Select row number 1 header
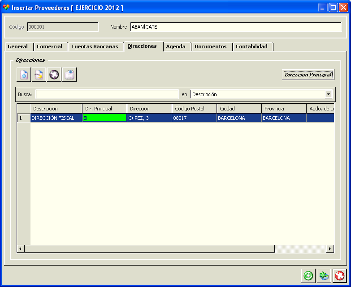 (x=24, y=118)
